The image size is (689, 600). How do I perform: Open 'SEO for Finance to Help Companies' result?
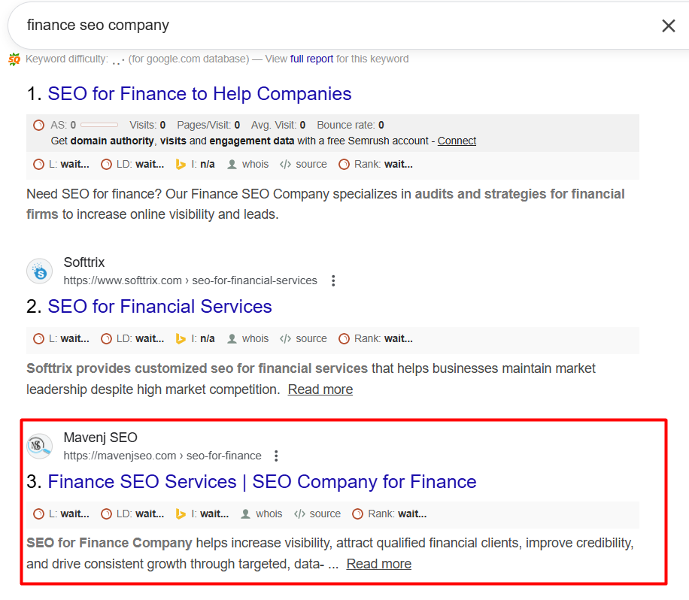pyautogui.click(x=199, y=94)
